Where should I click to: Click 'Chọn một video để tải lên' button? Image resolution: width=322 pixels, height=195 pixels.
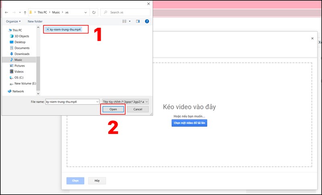[189, 123]
